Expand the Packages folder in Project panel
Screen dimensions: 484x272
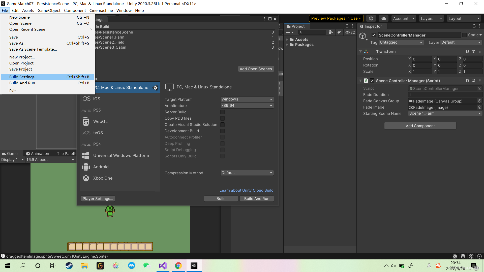287,45
